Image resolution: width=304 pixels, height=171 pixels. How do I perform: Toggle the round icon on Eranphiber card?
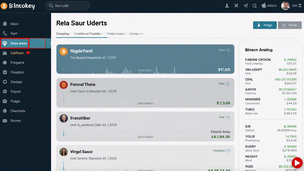coord(228,117)
